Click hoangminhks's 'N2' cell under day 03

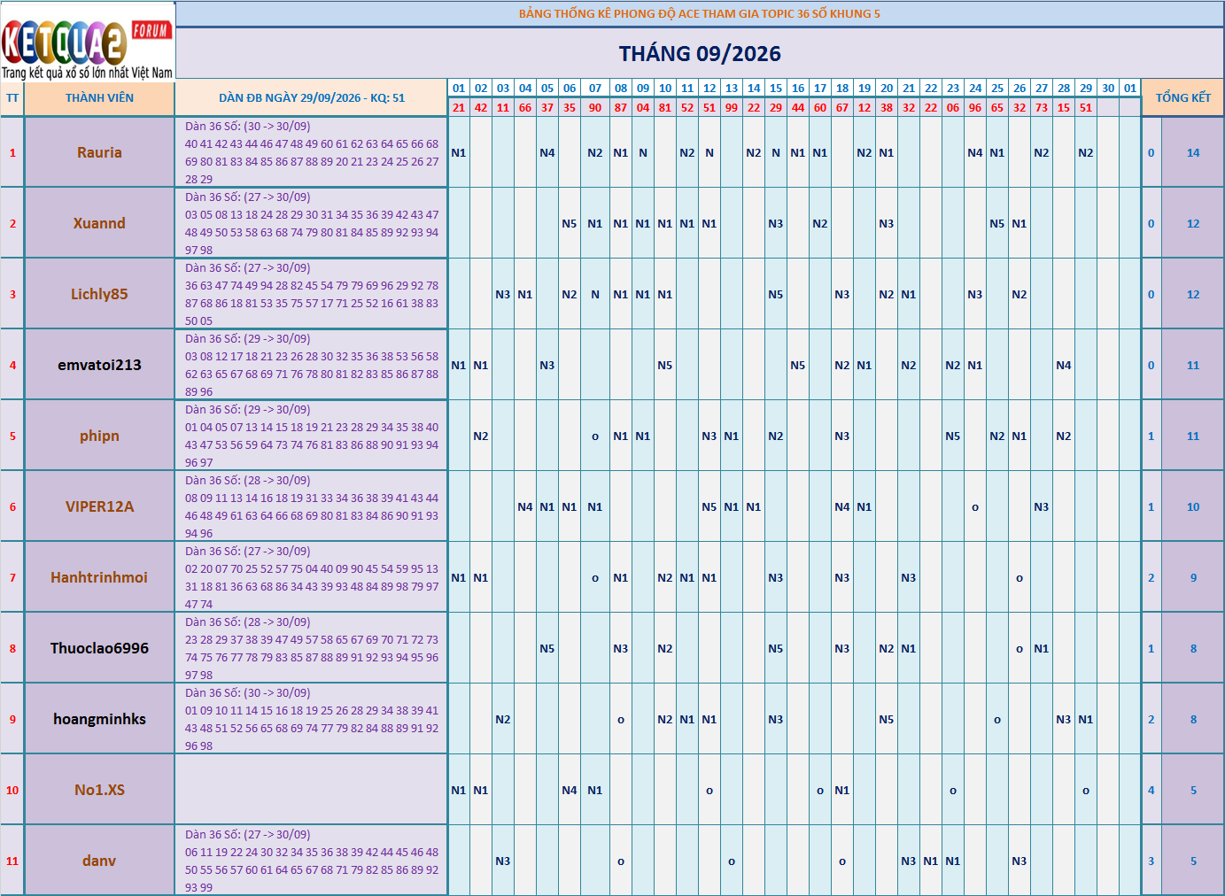(x=503, y=719)
